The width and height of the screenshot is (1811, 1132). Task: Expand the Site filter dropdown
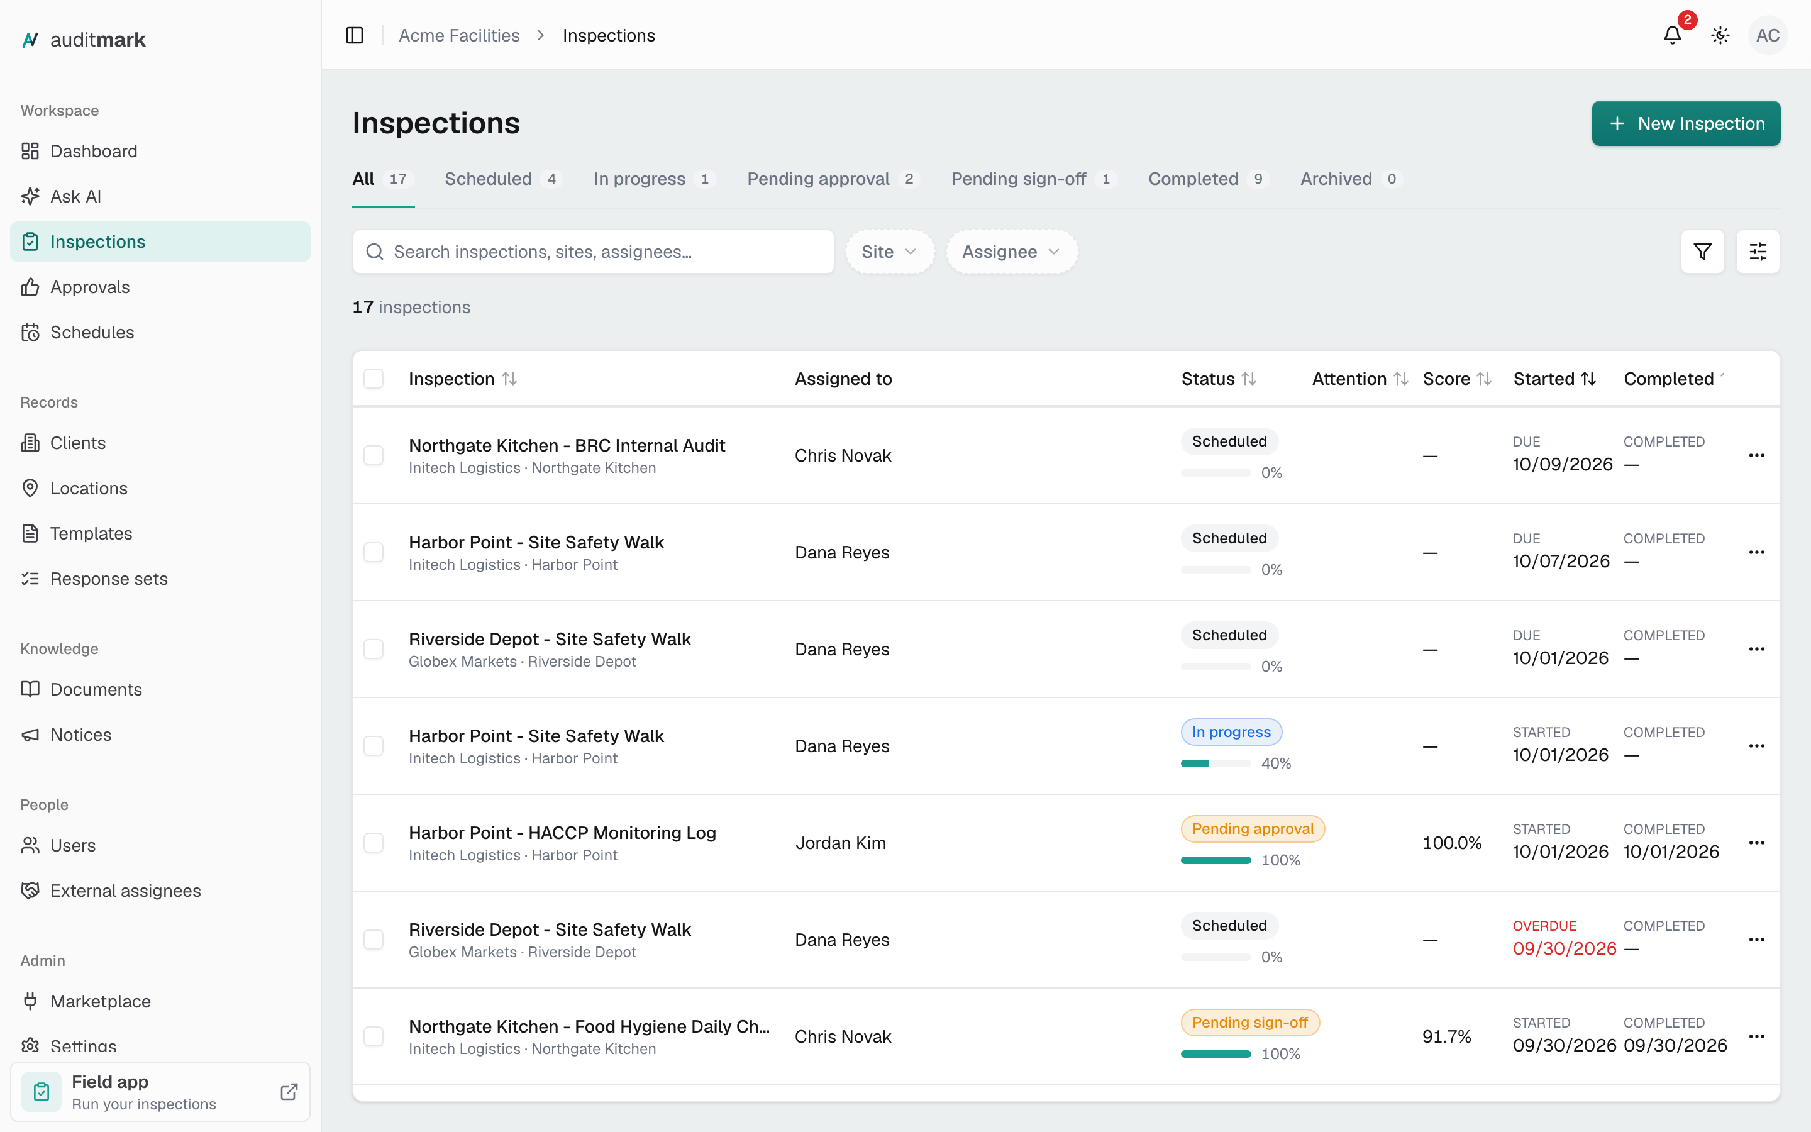pyautogui.click(x=889, y=252)
